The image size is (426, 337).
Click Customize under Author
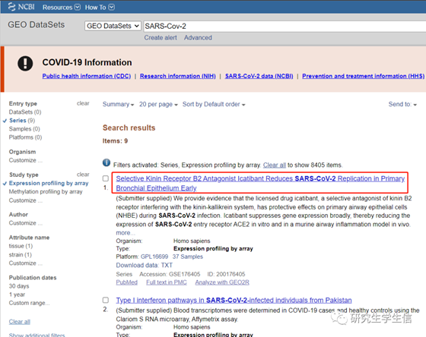tap(26, 223)
